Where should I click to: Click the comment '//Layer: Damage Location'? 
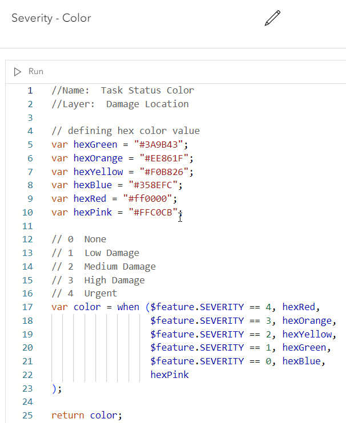point(120,104)
